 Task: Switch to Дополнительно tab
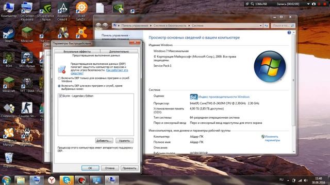pyautogui.click(x=119, y=51)
